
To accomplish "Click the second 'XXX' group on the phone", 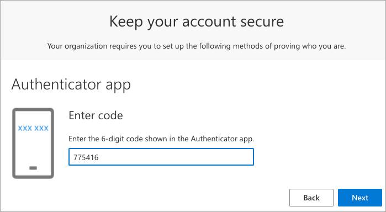I will [41, 128].
